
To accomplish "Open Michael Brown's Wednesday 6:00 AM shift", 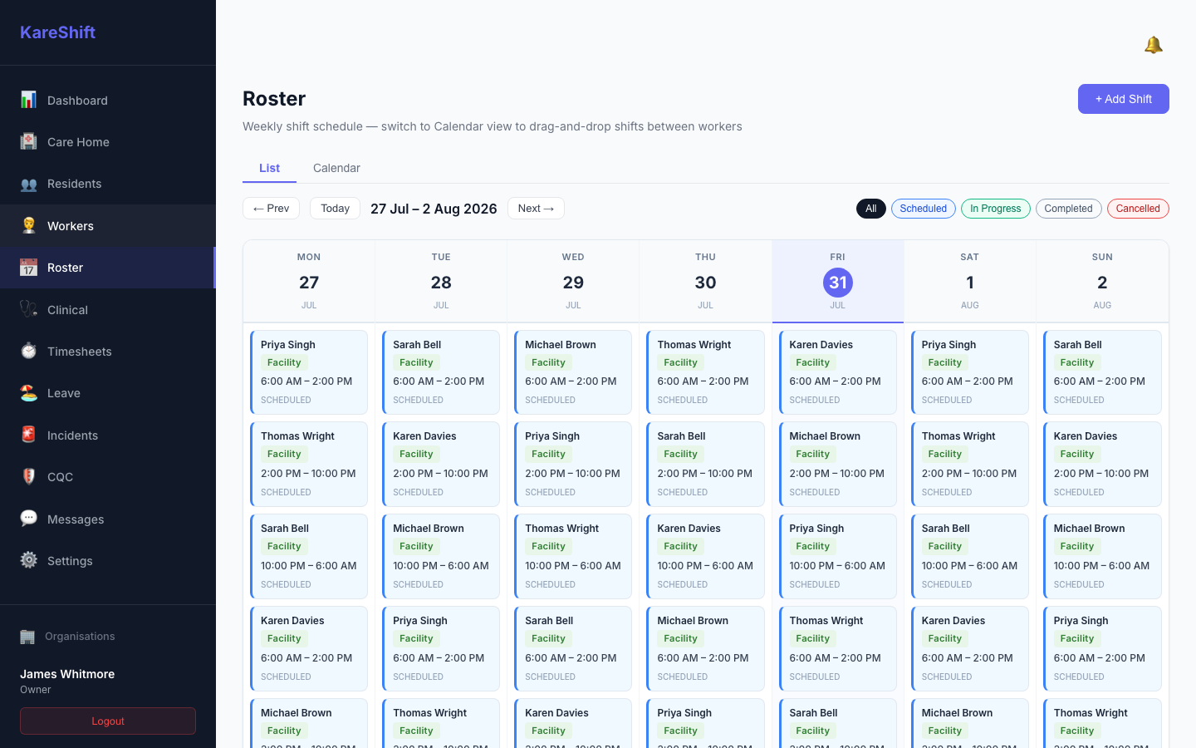I will point(573,372).
